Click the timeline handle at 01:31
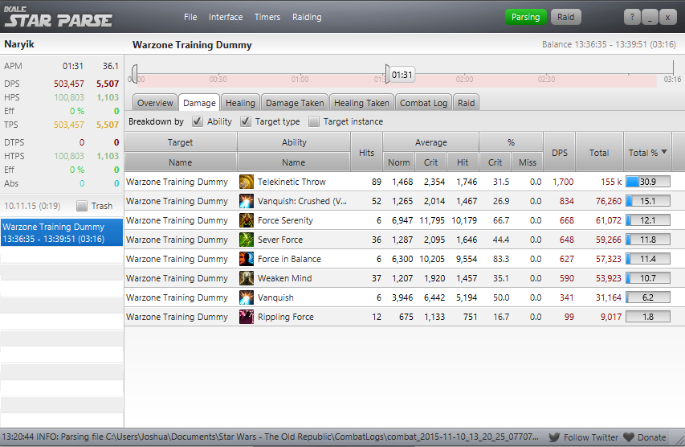685x447 pixels. 388,73
